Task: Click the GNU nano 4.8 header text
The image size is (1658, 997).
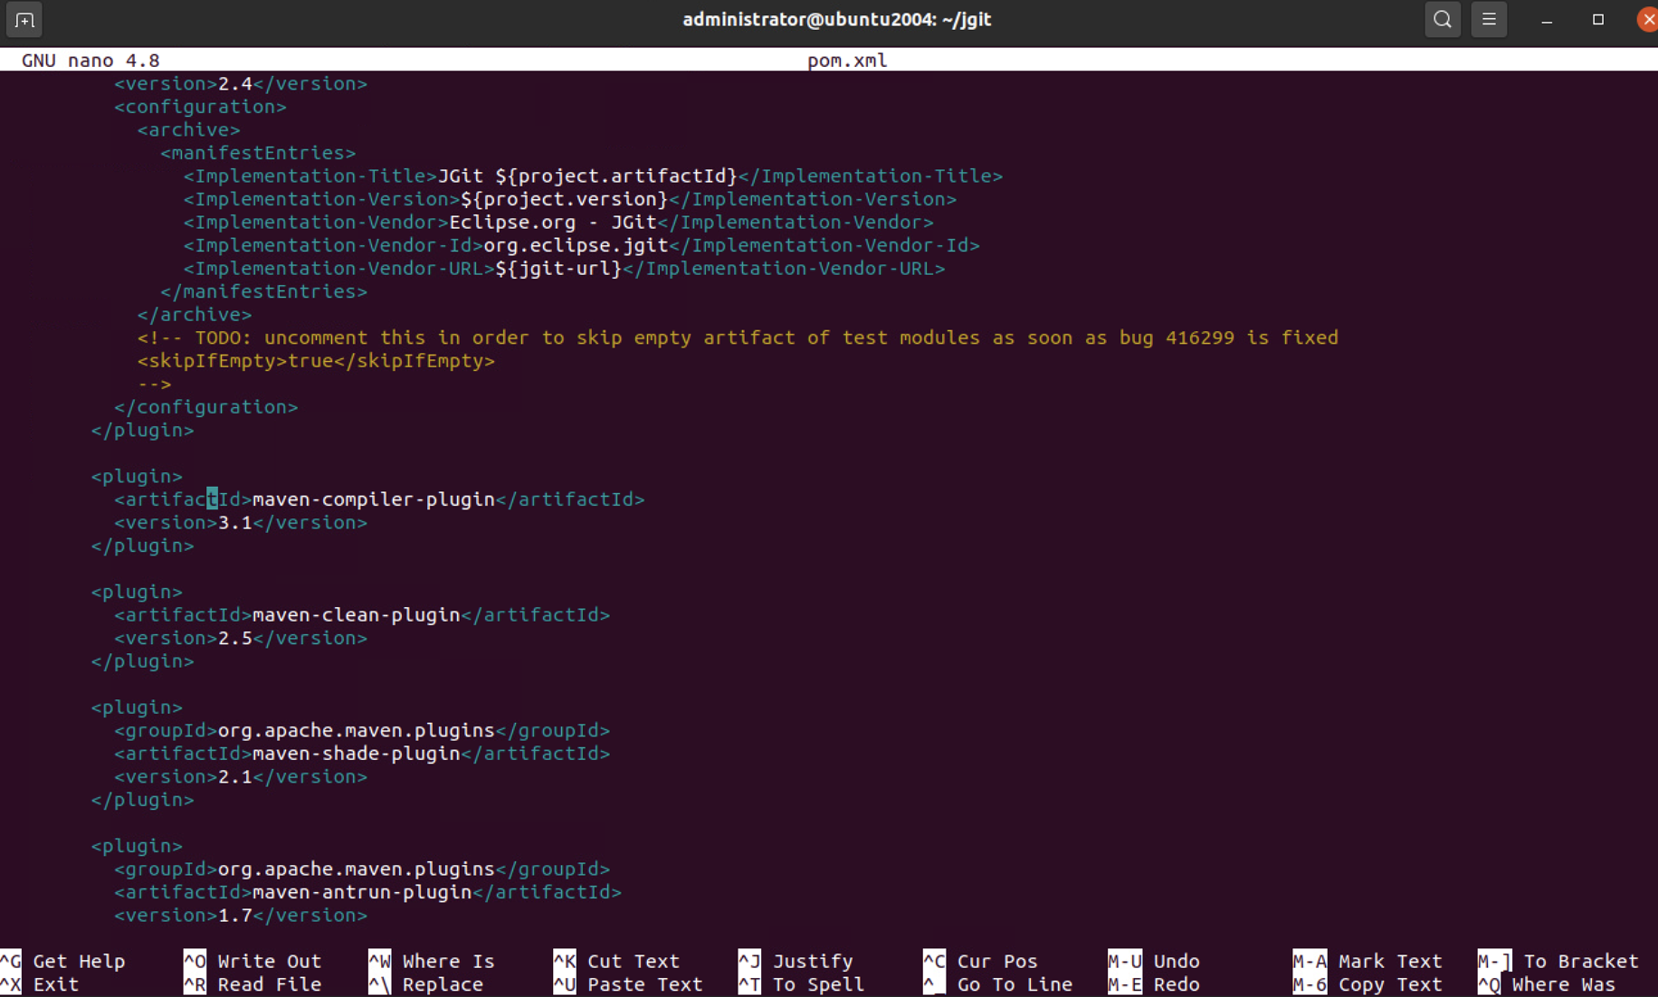Action: (91, 60)
